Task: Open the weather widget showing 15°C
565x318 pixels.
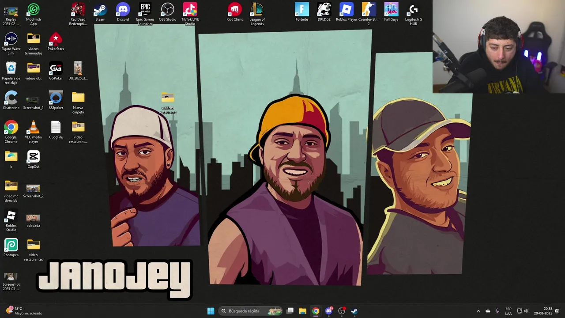Action: (24, 311)
